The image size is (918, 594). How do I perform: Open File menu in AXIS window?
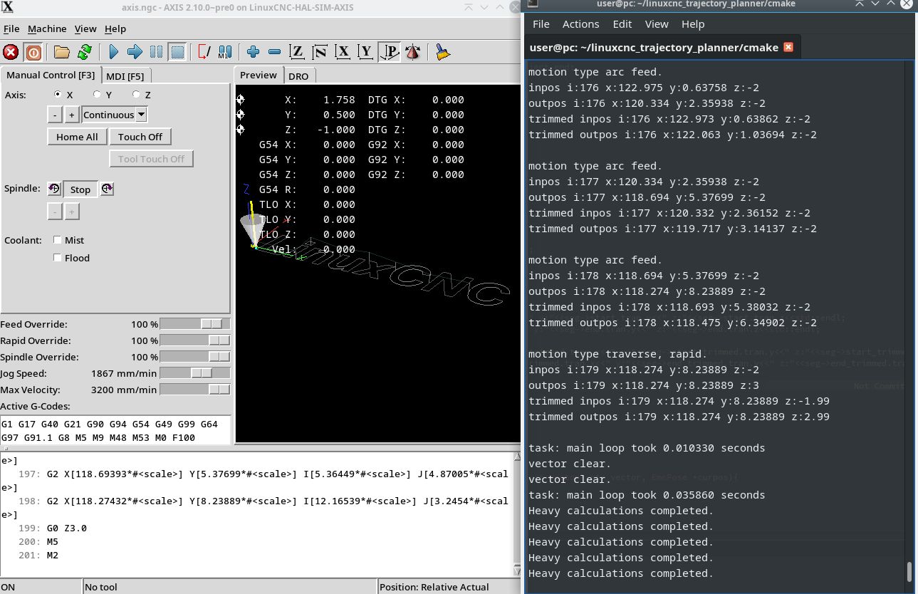[x=11, y=28]
